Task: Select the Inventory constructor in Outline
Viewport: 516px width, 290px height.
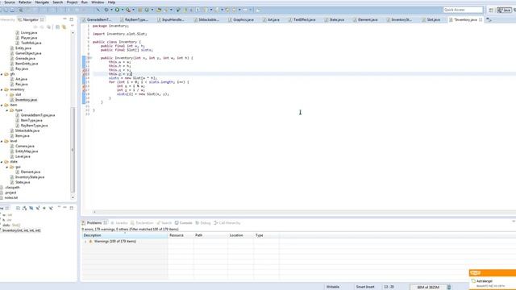Action: click(x=21, y=230)
